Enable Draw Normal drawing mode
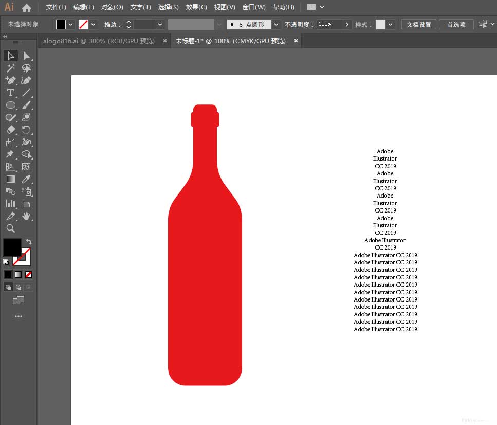 (8, 287)
